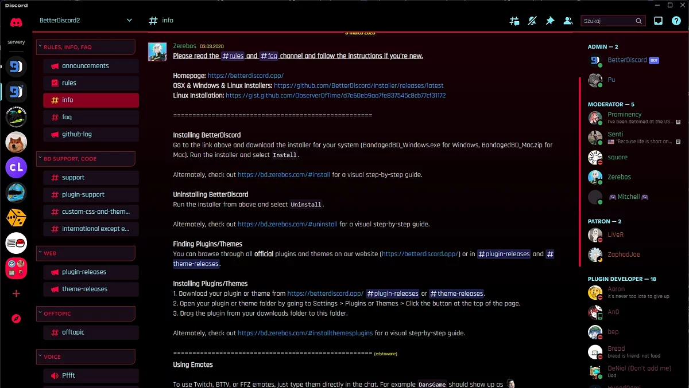This screenshot has width=689, height=388.
Task: Click the Szukaj search field
Action: (x=607, y=21)
